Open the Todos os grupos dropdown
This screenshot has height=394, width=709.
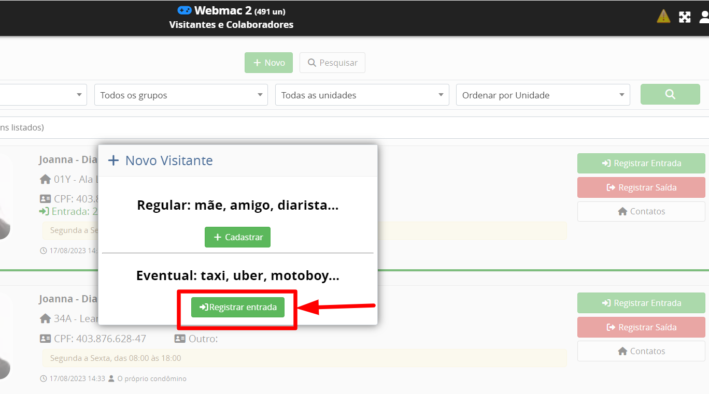point(181,95)
